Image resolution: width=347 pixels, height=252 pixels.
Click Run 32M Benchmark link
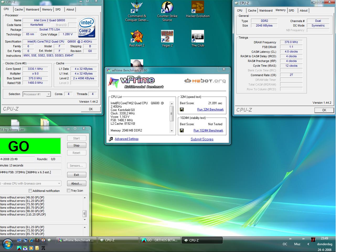click(210, 109)
